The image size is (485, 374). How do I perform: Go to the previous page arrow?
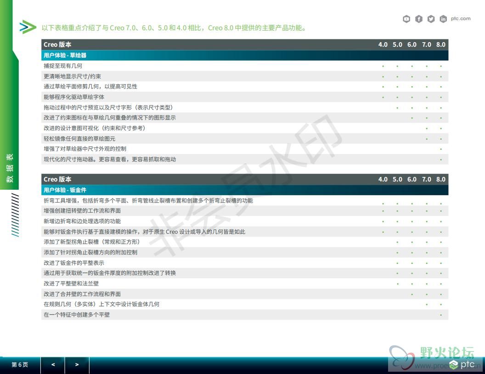(x=53, y=365)
